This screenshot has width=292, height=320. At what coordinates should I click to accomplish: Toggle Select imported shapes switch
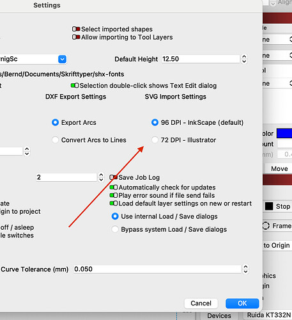click(x=76, y=29)
